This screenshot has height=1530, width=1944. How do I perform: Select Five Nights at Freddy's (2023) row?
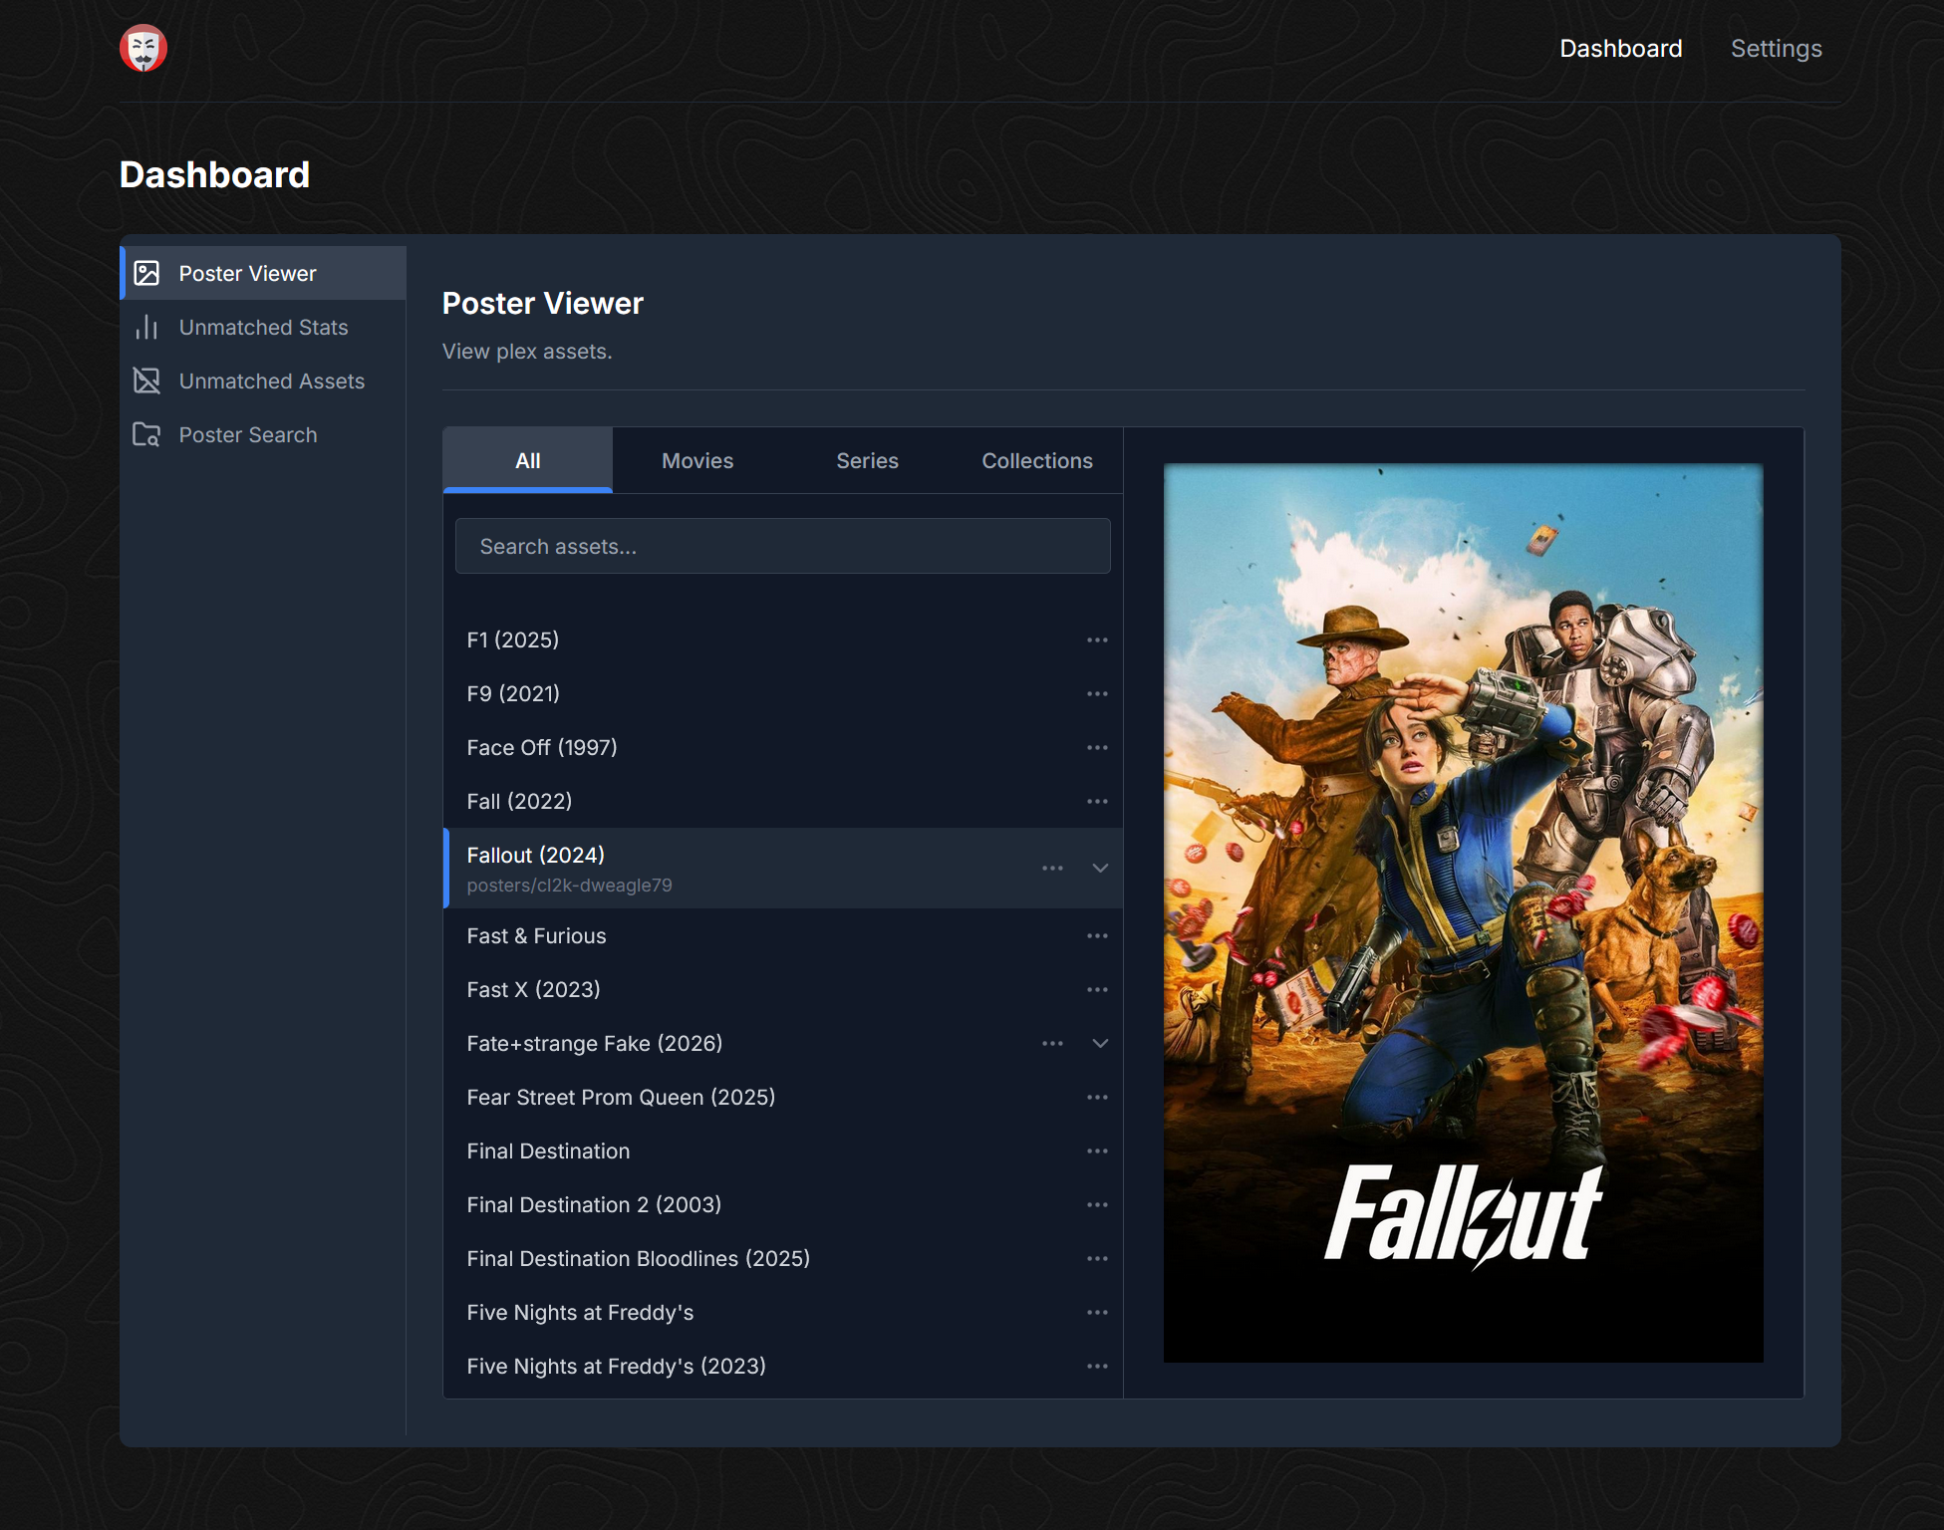tap(783, 1366)
